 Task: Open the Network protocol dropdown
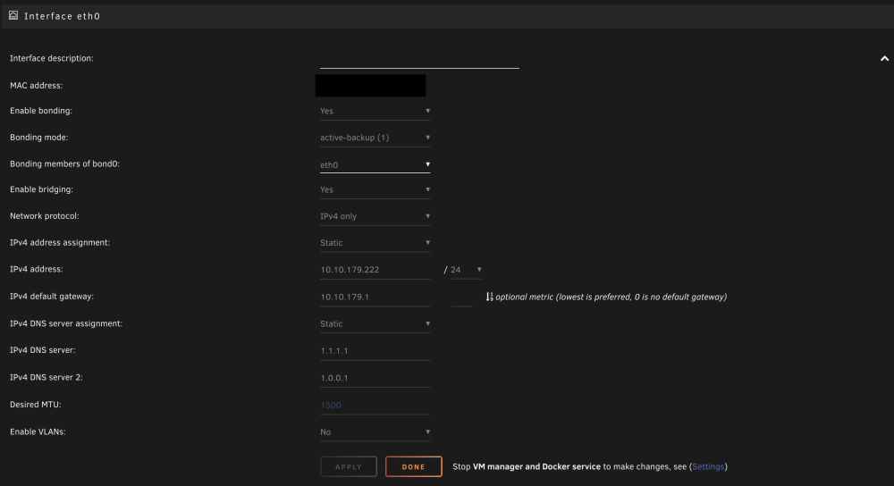coord(375,216)
